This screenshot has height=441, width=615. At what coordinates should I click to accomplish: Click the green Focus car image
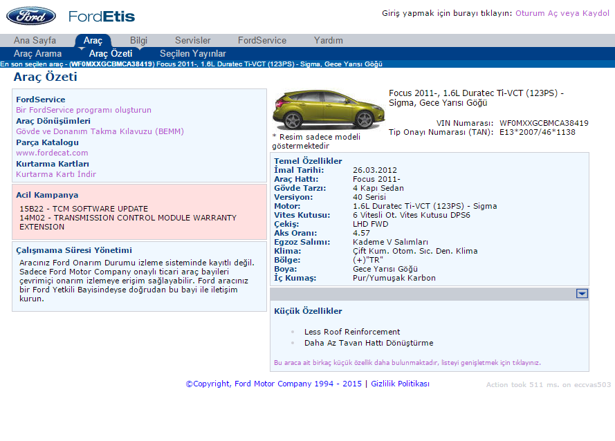[329, 110]
